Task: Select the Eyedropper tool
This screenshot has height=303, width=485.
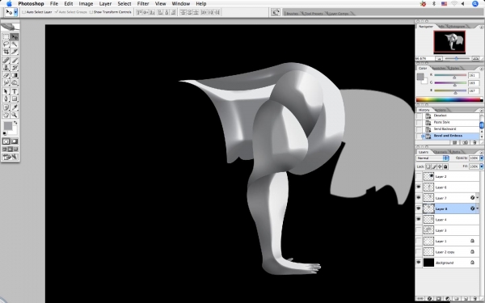Action: (15, 107)
